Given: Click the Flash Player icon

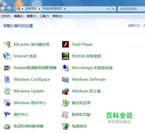Looking at the screenshot, I should click(x=66, y=44).
